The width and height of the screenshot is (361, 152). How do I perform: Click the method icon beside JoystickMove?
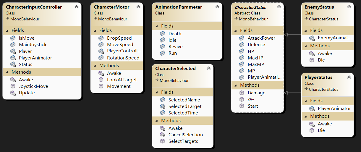click(13, 86)
